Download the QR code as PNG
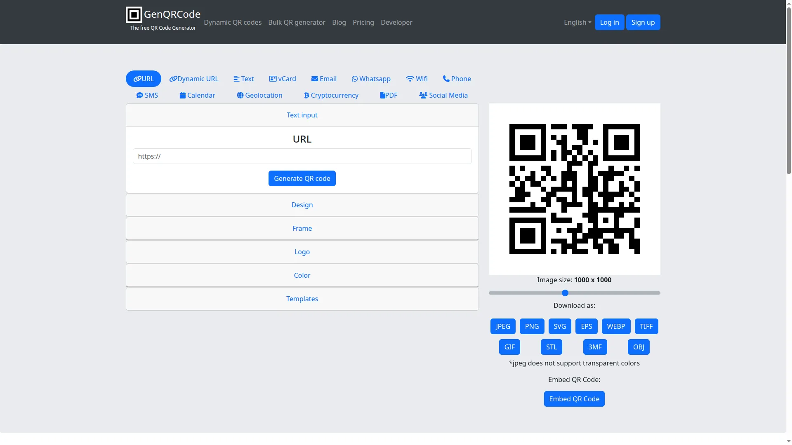792x445 pixels. (x=532, y=326)
